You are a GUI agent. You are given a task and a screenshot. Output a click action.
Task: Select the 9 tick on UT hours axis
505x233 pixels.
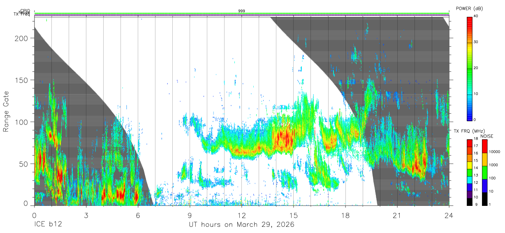tap(190, 215)
